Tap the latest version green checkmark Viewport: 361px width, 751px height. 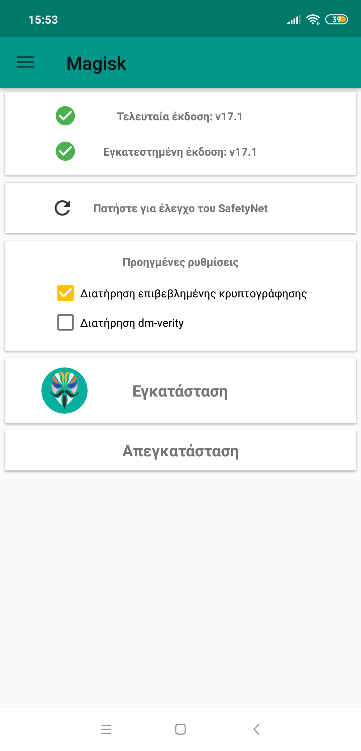pos(65,116)
